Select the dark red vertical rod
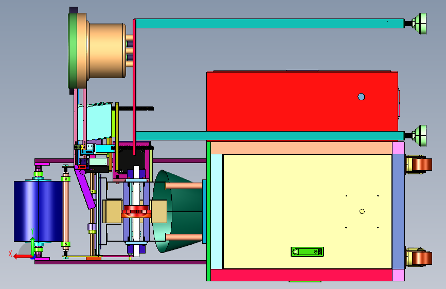446x289 pixels. tap(134, 87)
